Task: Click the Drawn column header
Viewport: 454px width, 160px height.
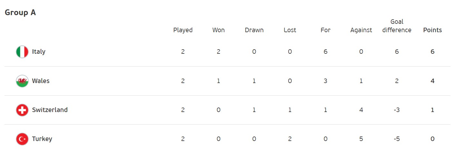Action: (254, 30)
